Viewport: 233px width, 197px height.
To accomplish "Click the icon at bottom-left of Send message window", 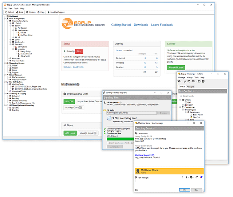I will [x=137, y=190].
